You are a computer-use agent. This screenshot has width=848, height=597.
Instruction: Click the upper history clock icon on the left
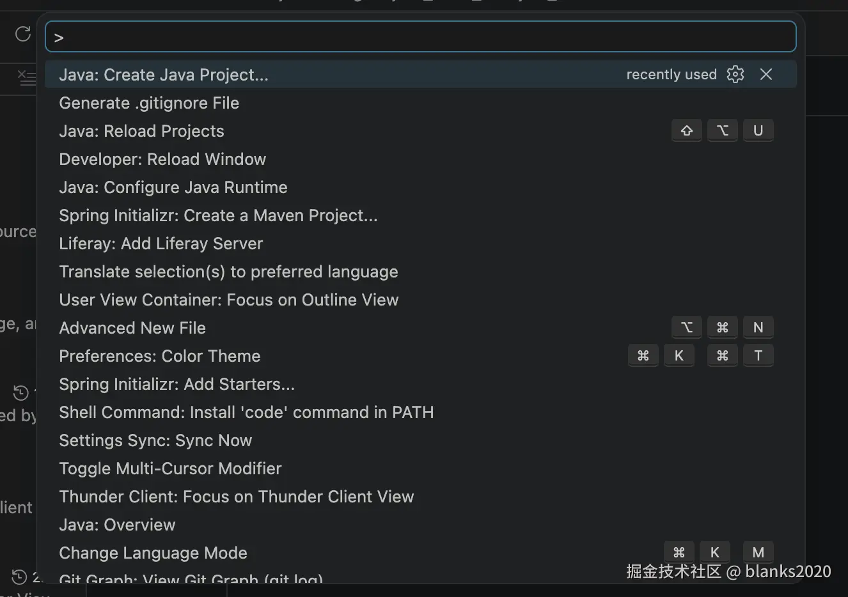21,392
